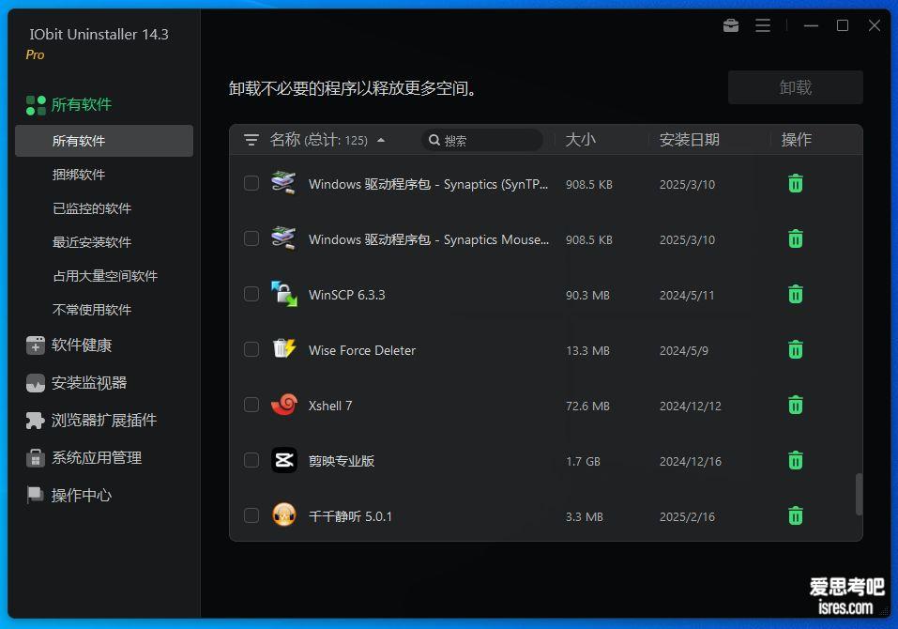Screen dimensions: 898x629
Task: Click the software list scrollbar thumb
Action: tap(859, 494)
